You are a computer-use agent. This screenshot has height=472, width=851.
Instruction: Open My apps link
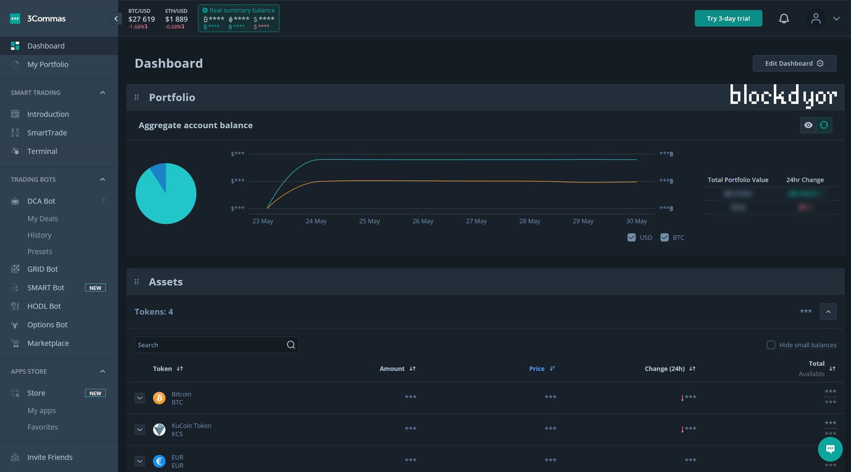41,410
